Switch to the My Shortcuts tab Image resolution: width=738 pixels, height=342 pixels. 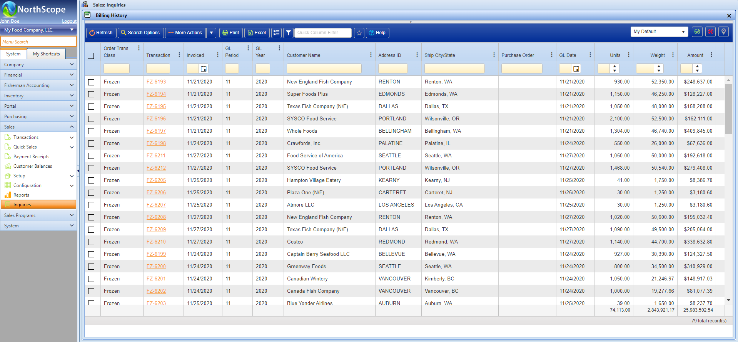46,54
